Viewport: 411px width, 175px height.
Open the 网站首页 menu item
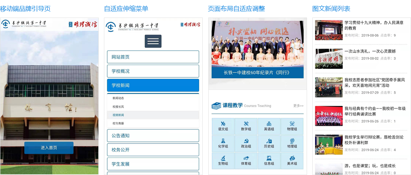[153, 57]
